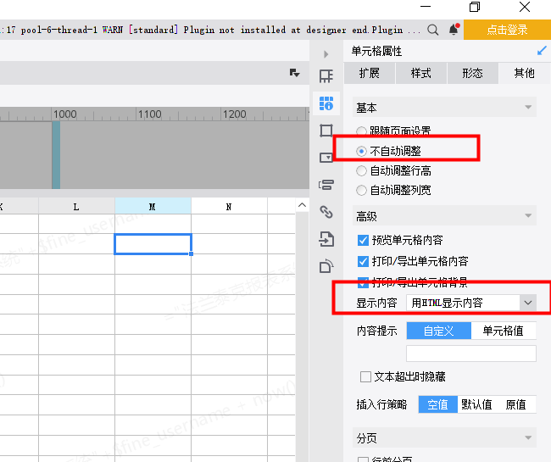Switch to the 样式 tab
Screen dimensions: 551x462
pos(421,74)
